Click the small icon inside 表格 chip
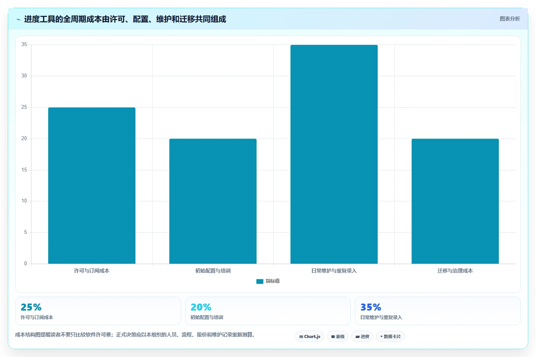The image size is (536, 357). coord(333,337)
